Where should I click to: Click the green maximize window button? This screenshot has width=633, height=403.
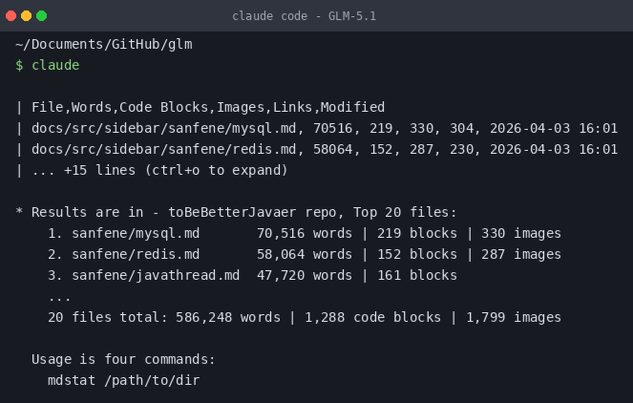coord(42,16)
